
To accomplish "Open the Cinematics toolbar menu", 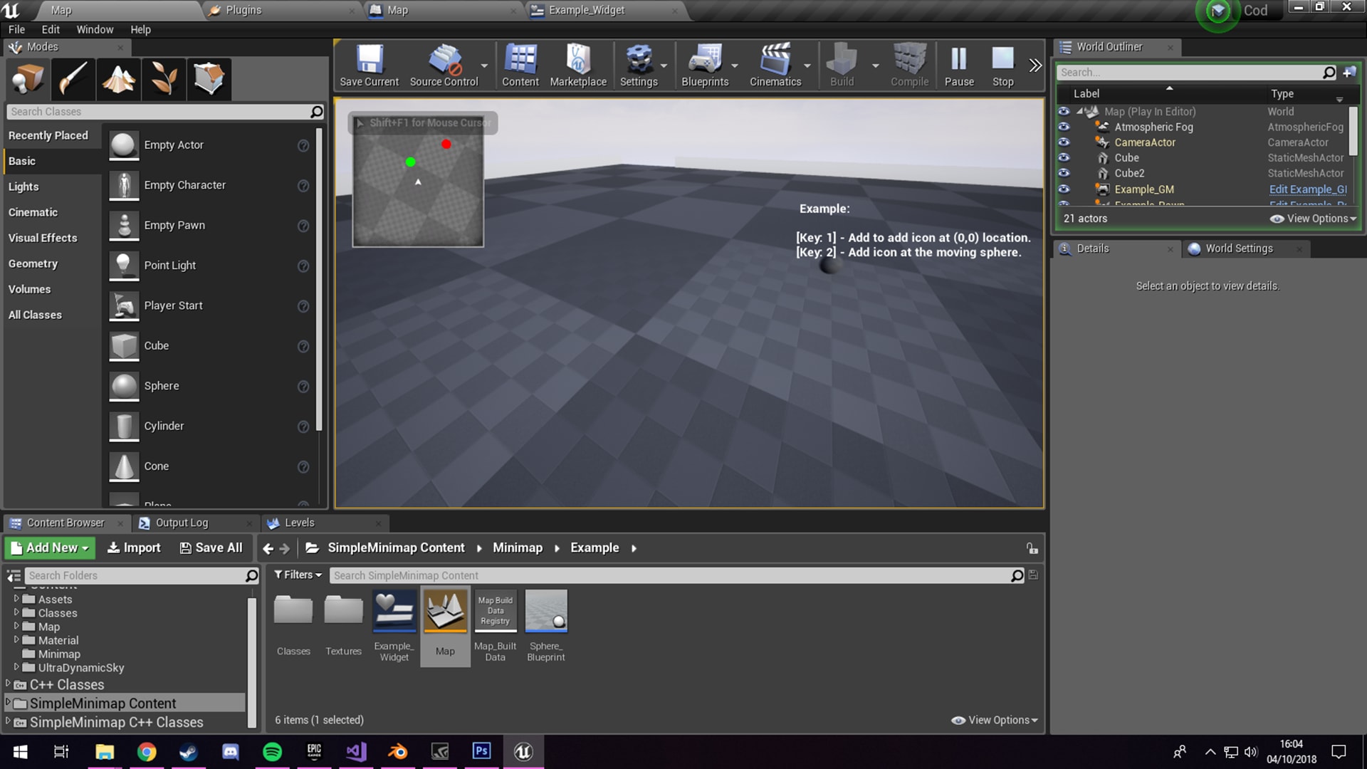I will point(775,64).
